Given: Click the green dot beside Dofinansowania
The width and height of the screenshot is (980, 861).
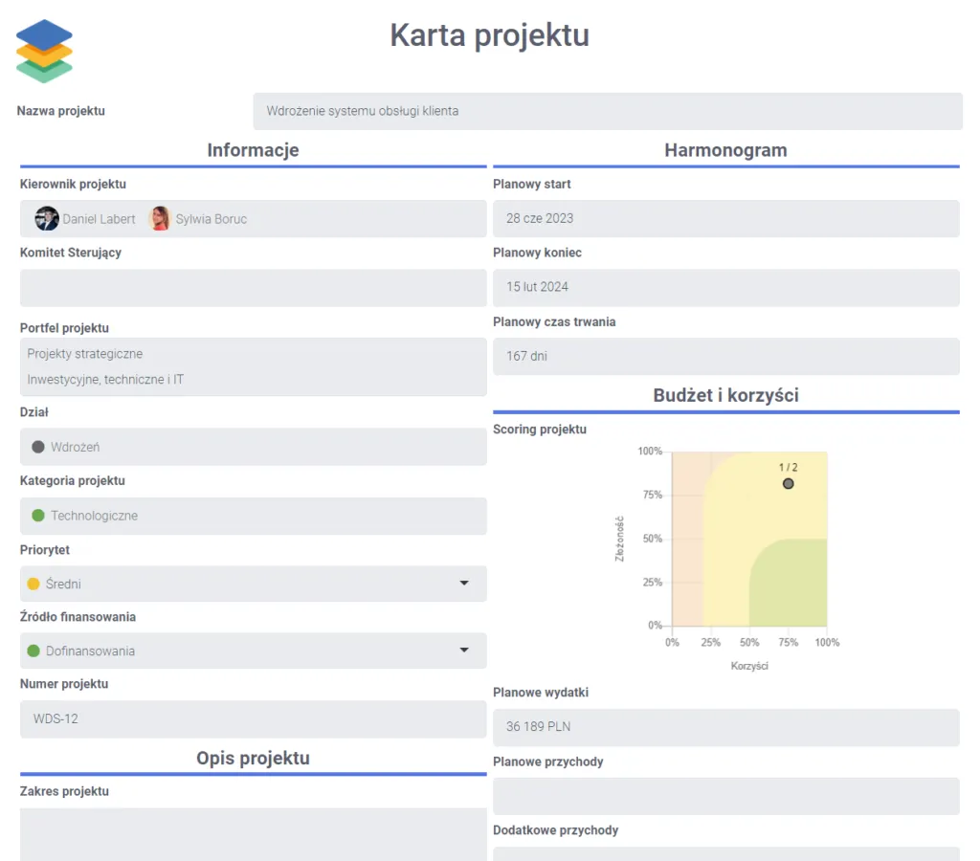Looking at the screenshot, I should [x=35, y=651].
